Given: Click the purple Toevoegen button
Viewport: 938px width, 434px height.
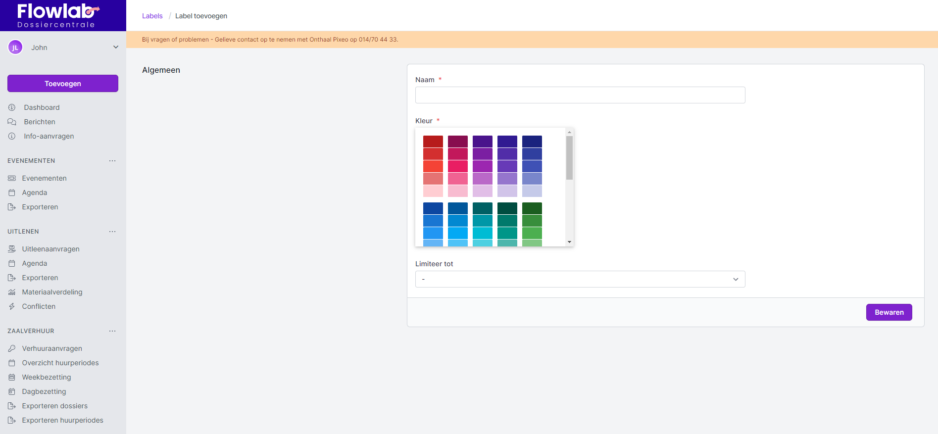Looking at the screenshot, I should (63, 84).
